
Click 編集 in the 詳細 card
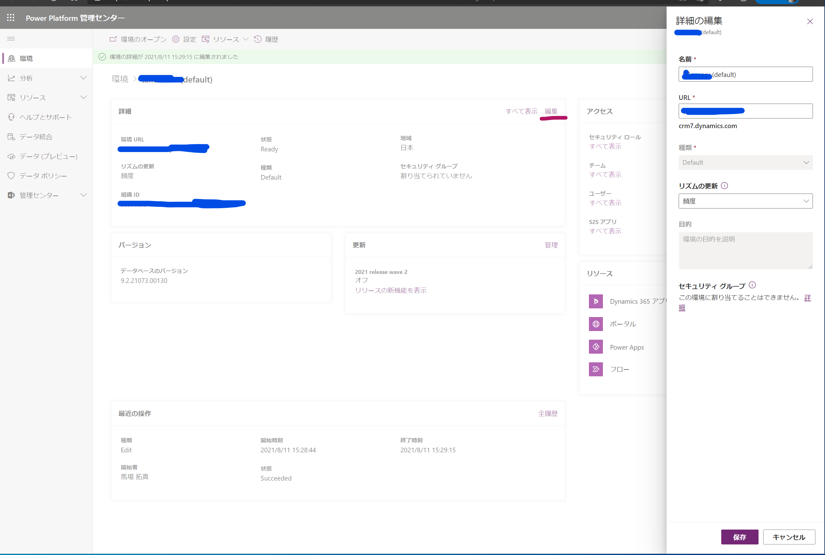point(551,111)
